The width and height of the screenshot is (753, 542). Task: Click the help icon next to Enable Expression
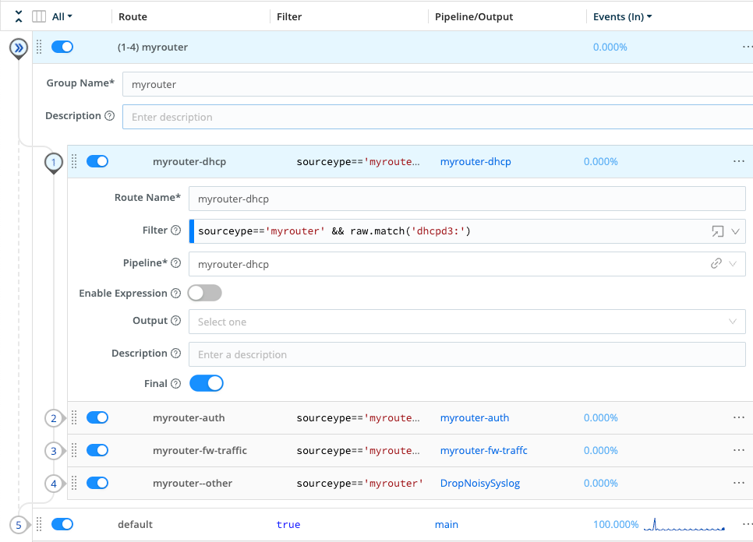click(175, 294)
